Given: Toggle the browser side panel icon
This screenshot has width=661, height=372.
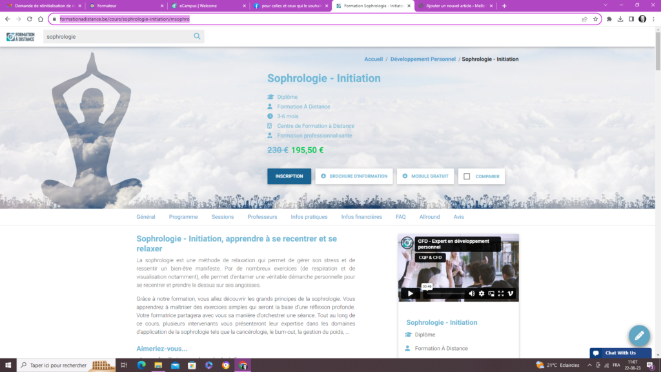Looking at the screenshot, I should point(631,19).
